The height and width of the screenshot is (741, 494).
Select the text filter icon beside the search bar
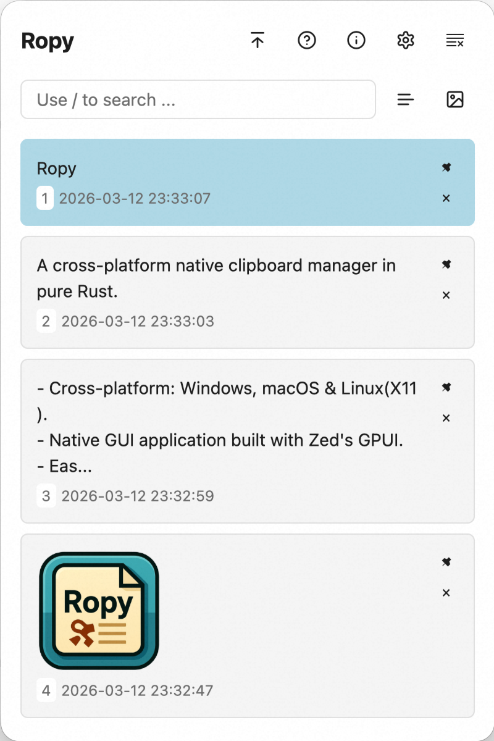[x=406, y=99]
